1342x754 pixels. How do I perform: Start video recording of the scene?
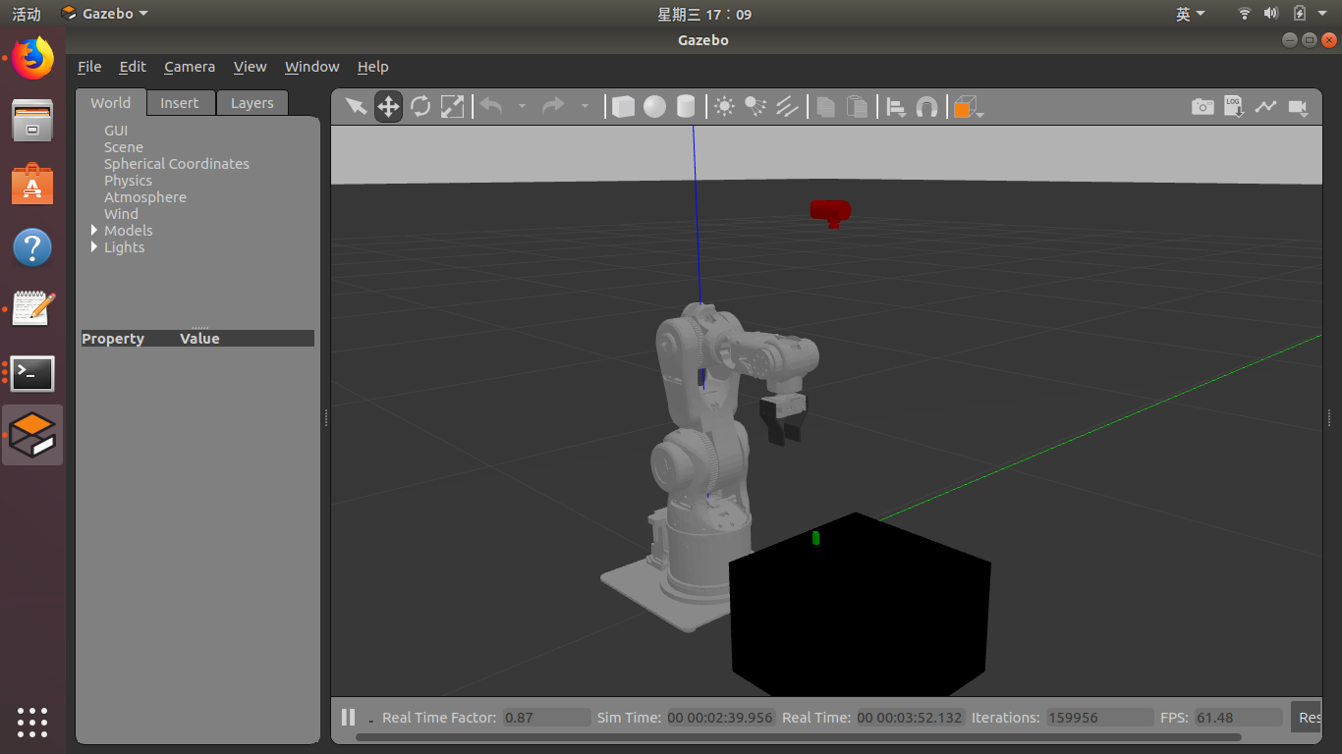pos(1298,106)
